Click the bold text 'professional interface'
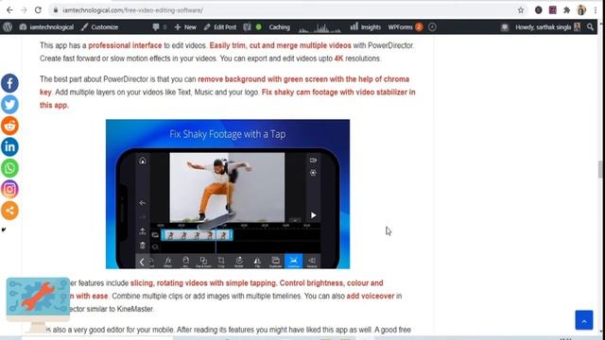The width and height of the screenshot is (605, 340). coord(125,45)
